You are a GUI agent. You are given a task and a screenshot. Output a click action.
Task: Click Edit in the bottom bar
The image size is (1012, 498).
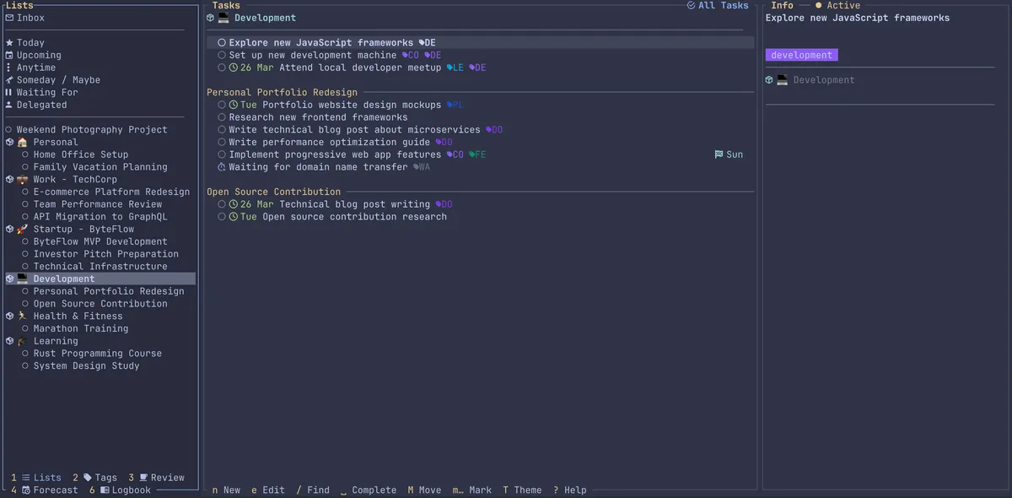pos(268,490)
